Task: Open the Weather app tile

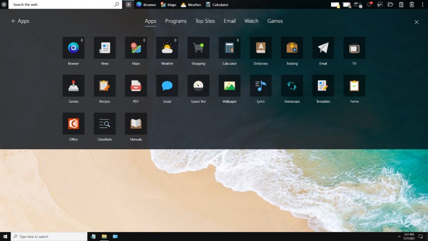Action: coord(167,48)
